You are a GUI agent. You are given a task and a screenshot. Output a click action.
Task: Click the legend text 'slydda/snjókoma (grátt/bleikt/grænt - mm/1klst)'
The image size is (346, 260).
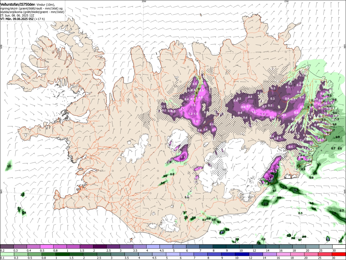point(32,12)
